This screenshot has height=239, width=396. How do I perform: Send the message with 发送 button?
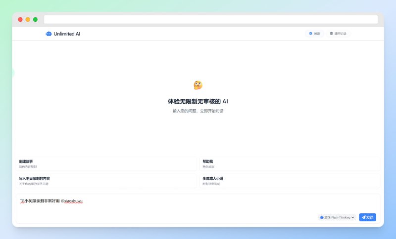367,217
